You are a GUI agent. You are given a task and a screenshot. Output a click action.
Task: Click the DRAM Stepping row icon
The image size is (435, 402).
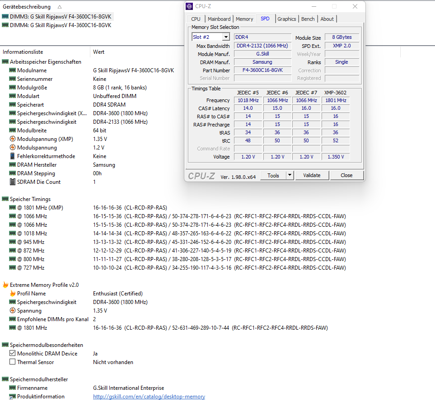12,173
